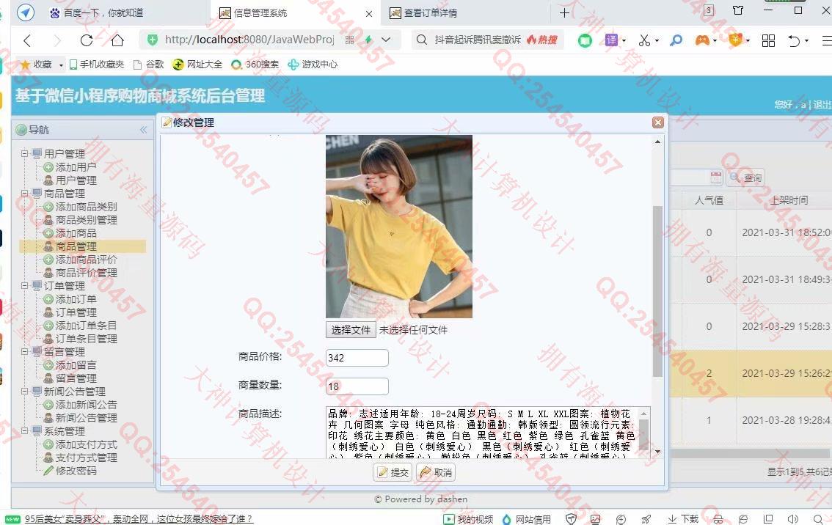Click the green shield security icon
This screenshot has height=525, width=832.
pyautogui.click(x=153, y=40)
